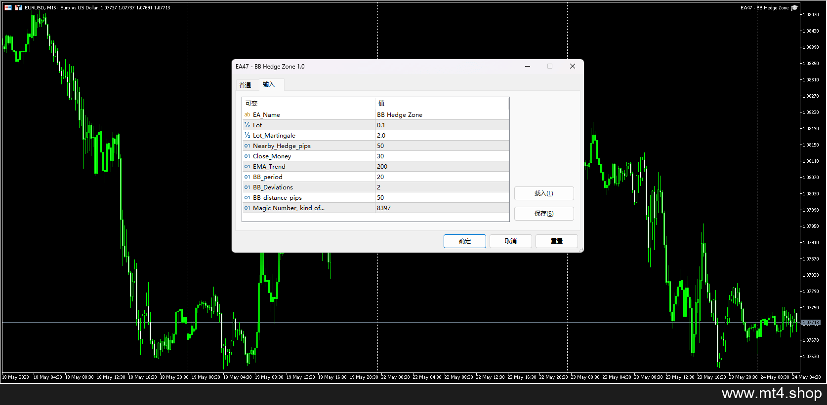
Task: Click the BB_period parameter label
Action: (268, 177)
